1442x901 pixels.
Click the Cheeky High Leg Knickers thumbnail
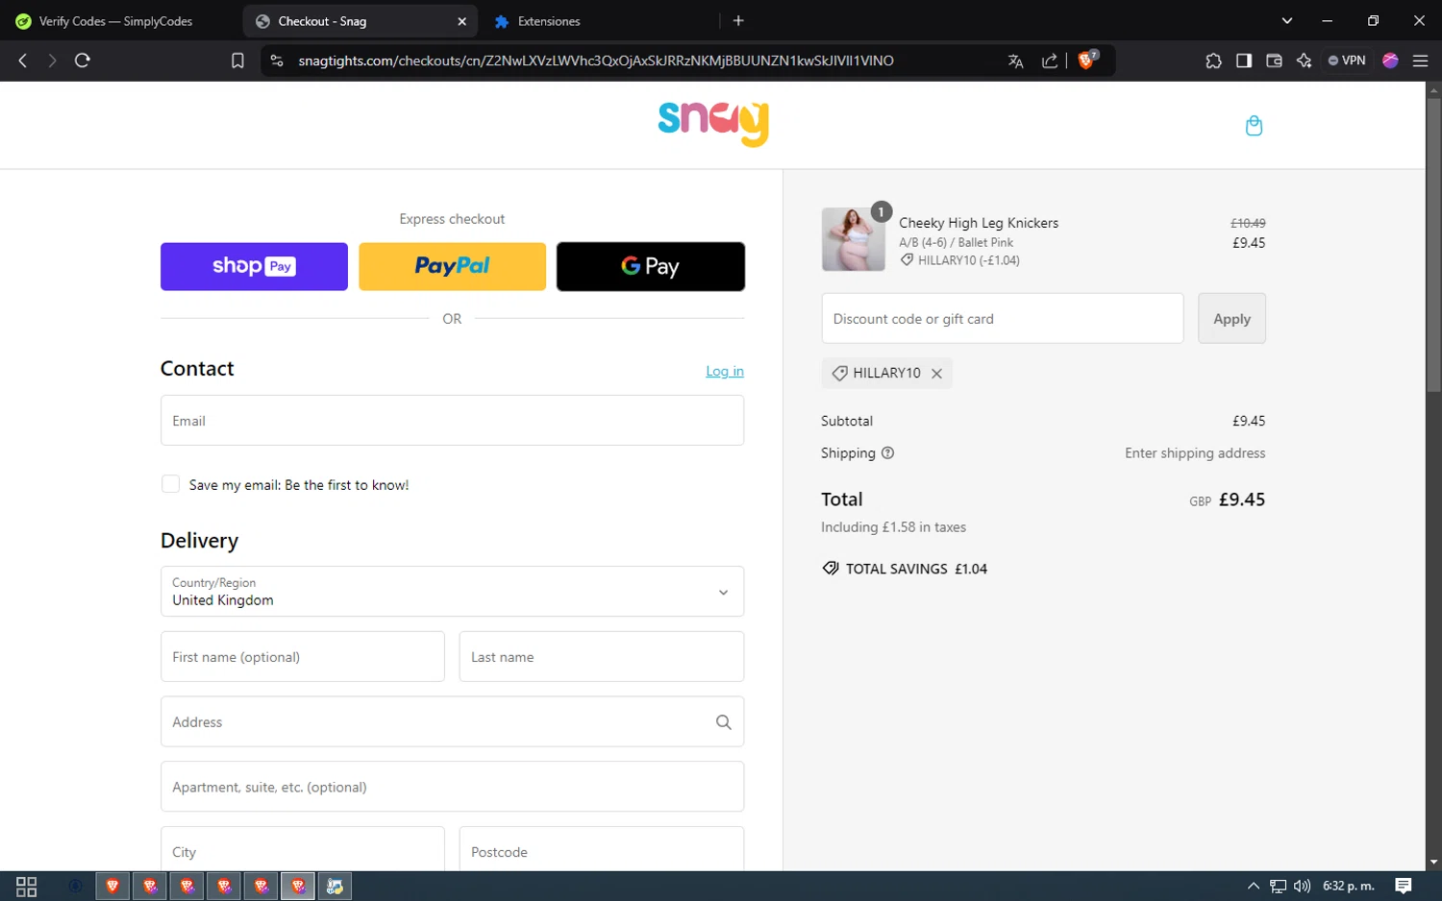(x=854, y=239)
